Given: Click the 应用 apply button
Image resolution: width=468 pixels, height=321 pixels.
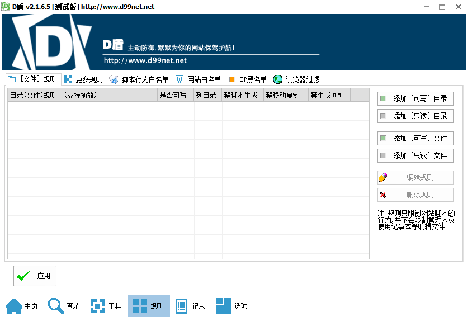Looking at the screenshot, I should click(35, 276).
